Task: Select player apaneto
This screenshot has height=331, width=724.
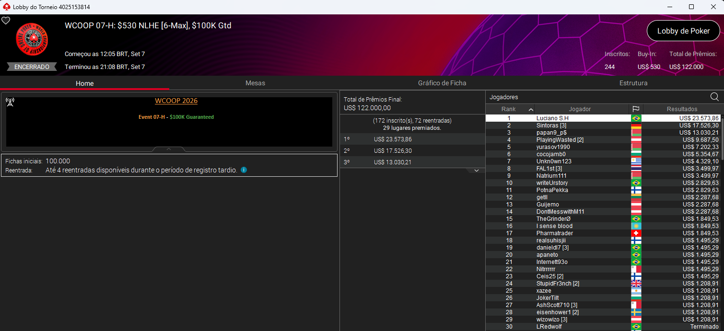Action: pyautogui.click(x=603, y=255)
